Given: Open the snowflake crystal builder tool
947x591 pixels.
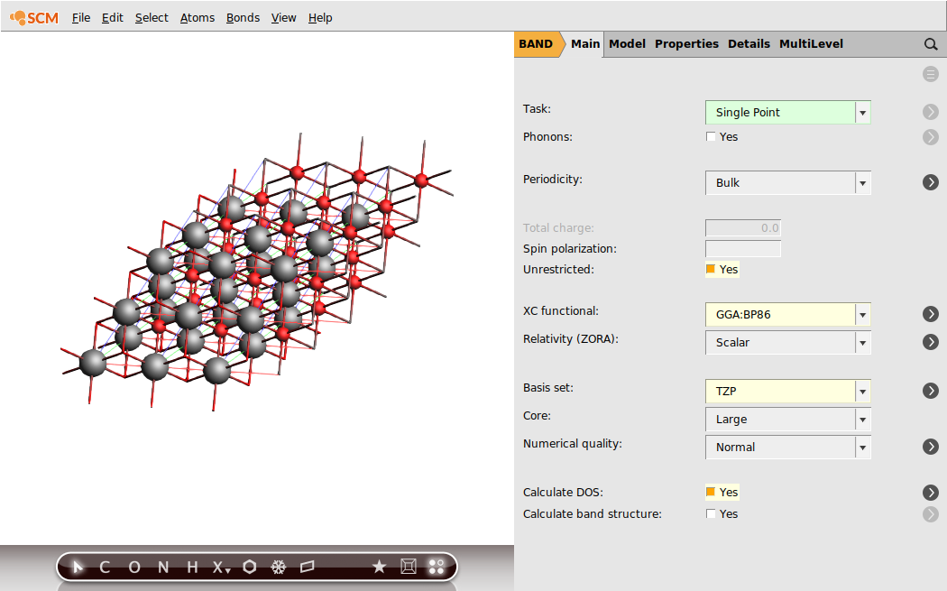Looking at the screenshot, I should click(278, 567).
